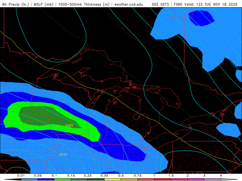Screen dimensions: 242x181
Task: Select the 'F060' forecast hour text
Action: (178, 4)
